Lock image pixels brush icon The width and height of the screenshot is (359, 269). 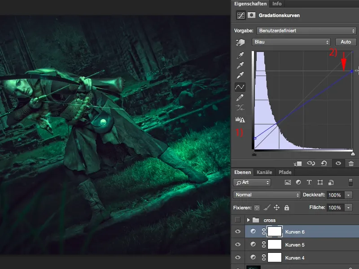tap(267, 208)
